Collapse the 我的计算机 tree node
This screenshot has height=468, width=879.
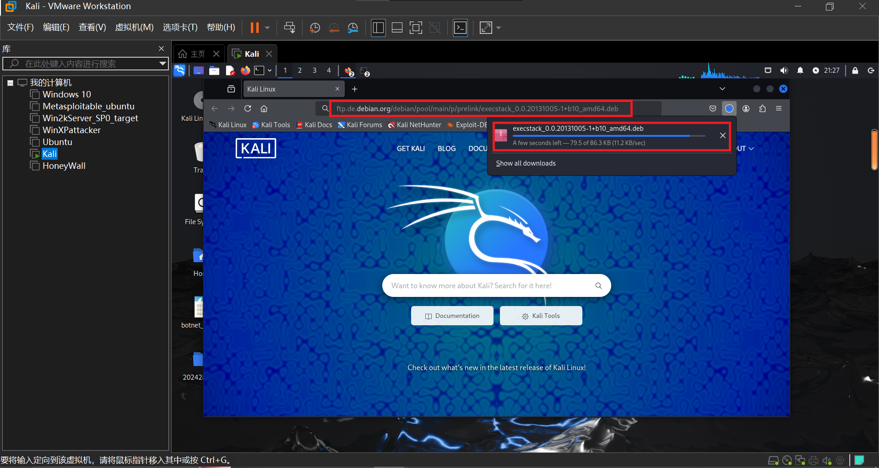(x=10, y=83)
